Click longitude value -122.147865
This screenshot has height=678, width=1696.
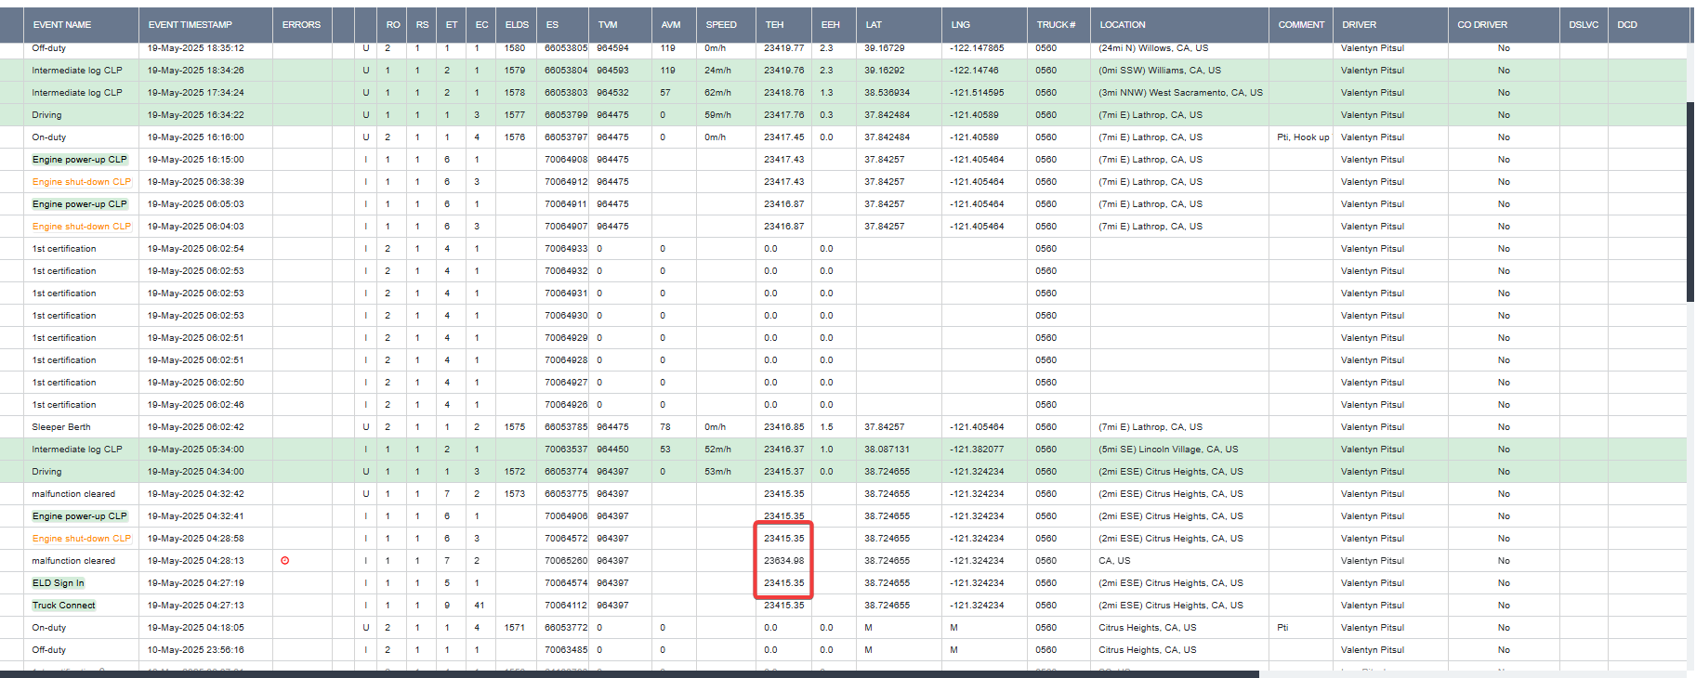click(977, 48)
